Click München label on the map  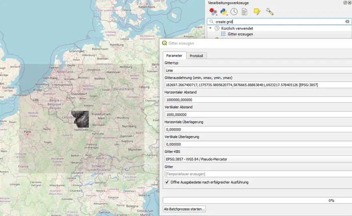[x=135, y=149]
